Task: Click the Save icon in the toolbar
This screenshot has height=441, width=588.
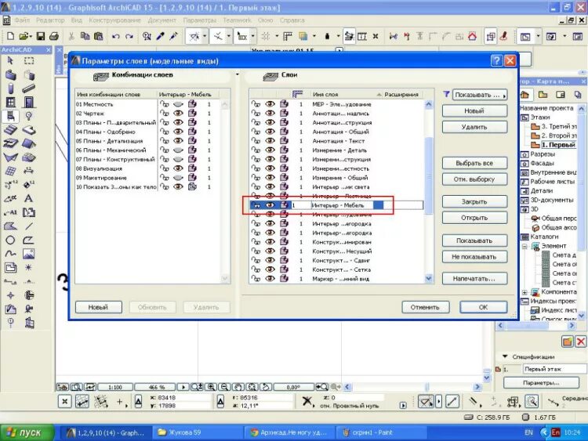Action: point(40,36)
